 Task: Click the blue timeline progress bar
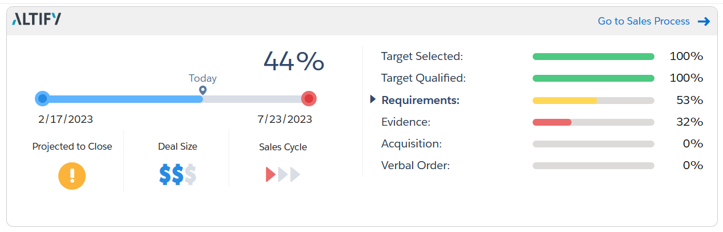pos(123,99)
